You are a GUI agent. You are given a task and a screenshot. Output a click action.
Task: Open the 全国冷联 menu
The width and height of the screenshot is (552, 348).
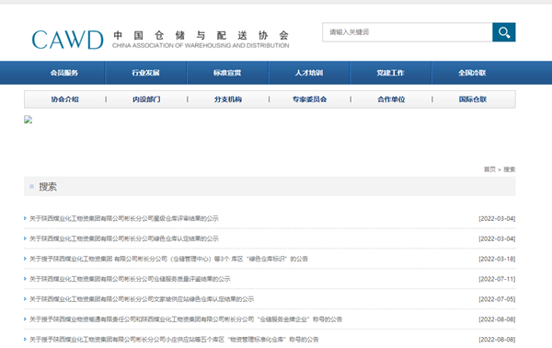coord(472,73)
